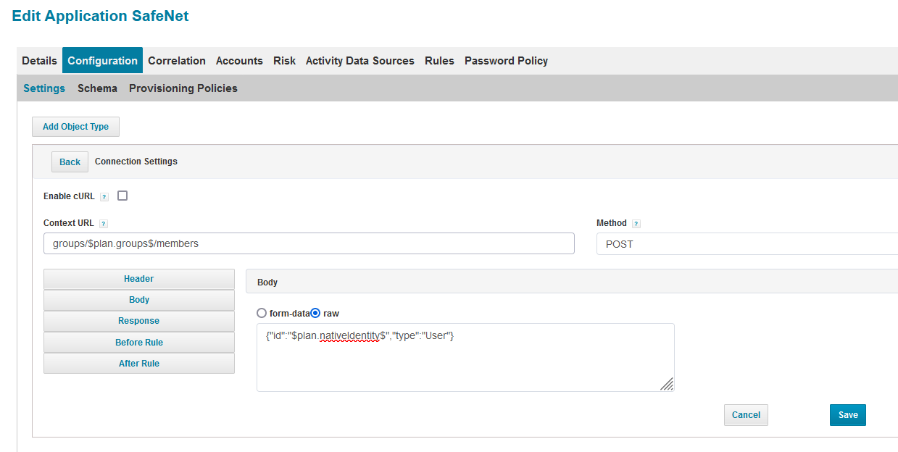Select the form-data radio option
Screen dimensions: 898x452
[x=262, y=314]
